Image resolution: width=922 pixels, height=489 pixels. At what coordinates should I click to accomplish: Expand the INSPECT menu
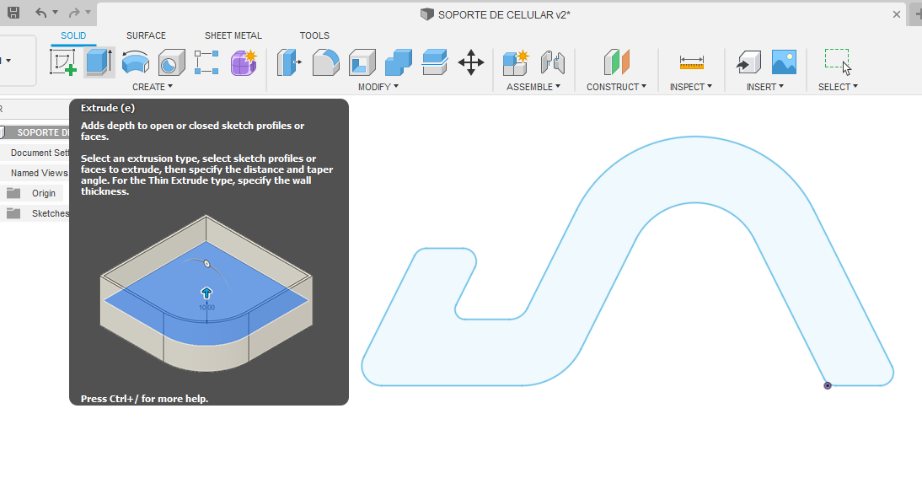point(691,87)
